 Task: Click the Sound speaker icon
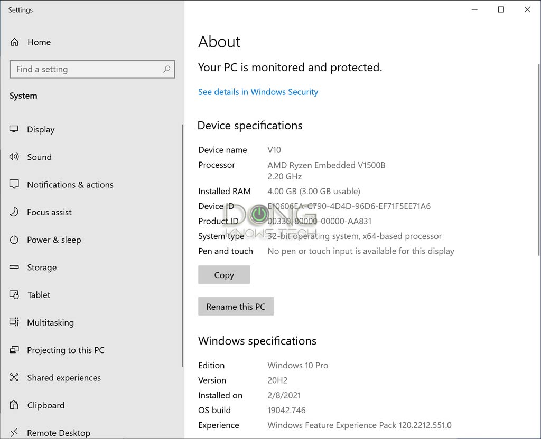click(x=14, y=157)
